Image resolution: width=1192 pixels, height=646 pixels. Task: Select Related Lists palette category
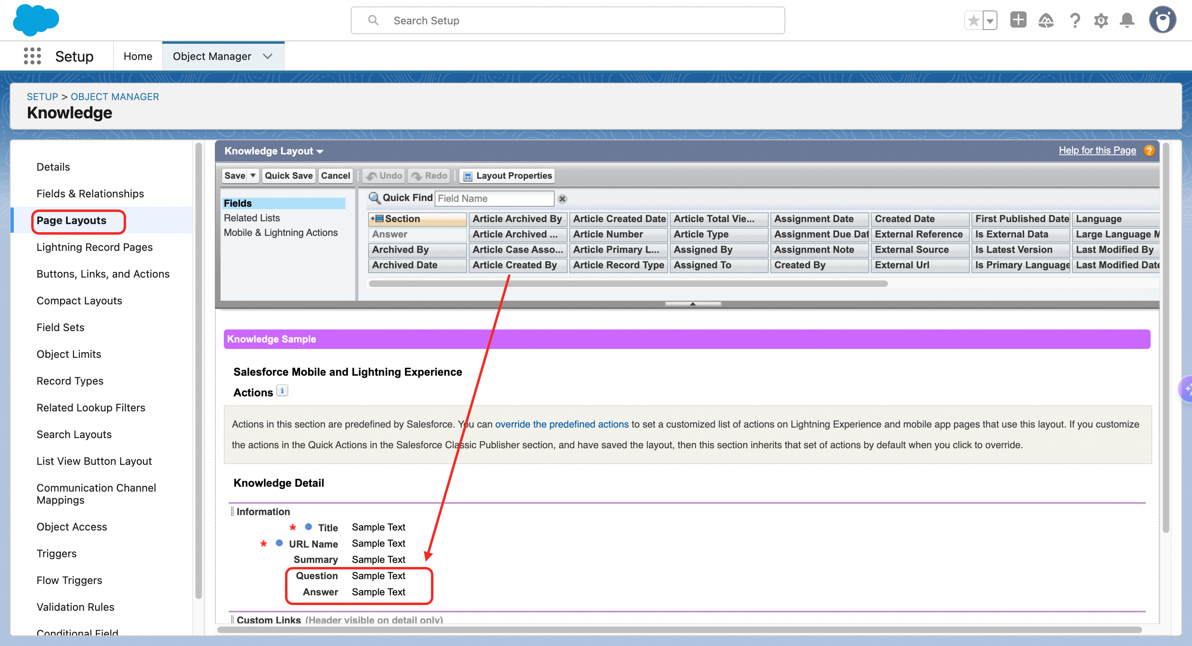point(252,218)
